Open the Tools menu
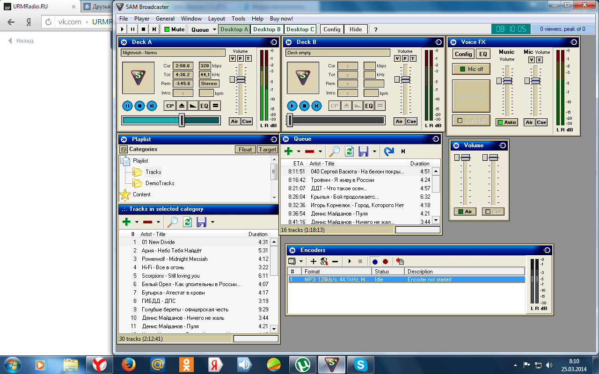599x374 pixels. click(x=238, y=19)
